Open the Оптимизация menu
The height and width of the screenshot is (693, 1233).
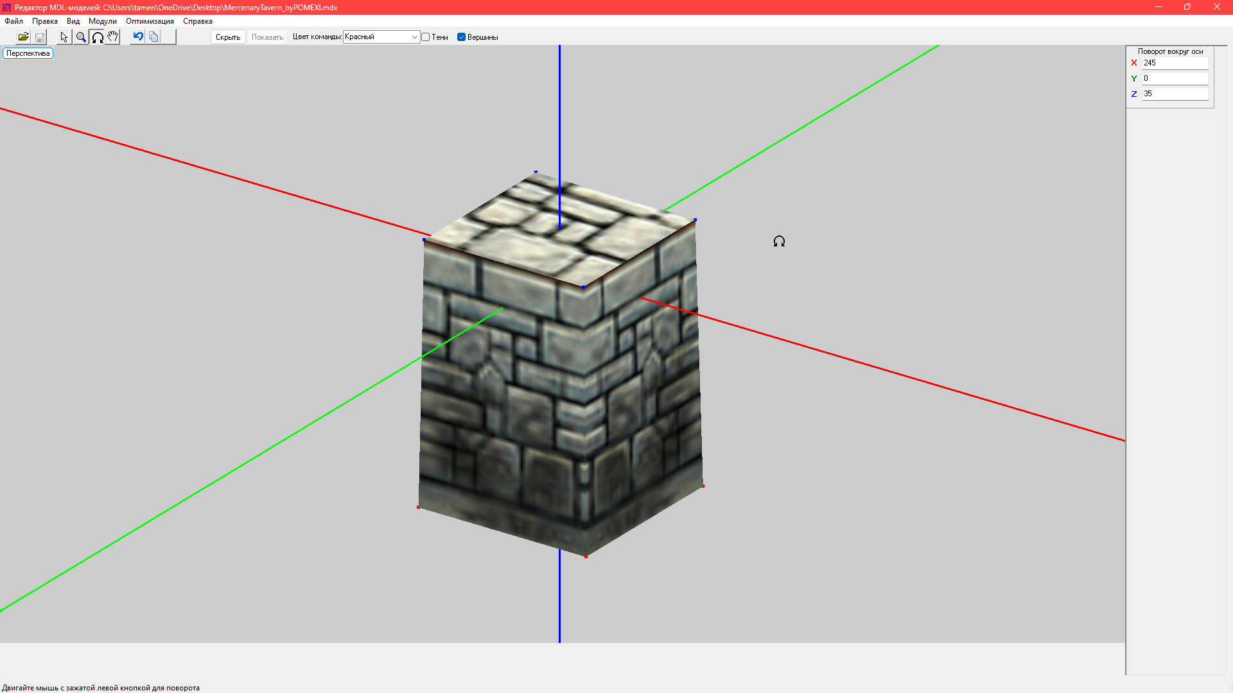click(150, 21)
